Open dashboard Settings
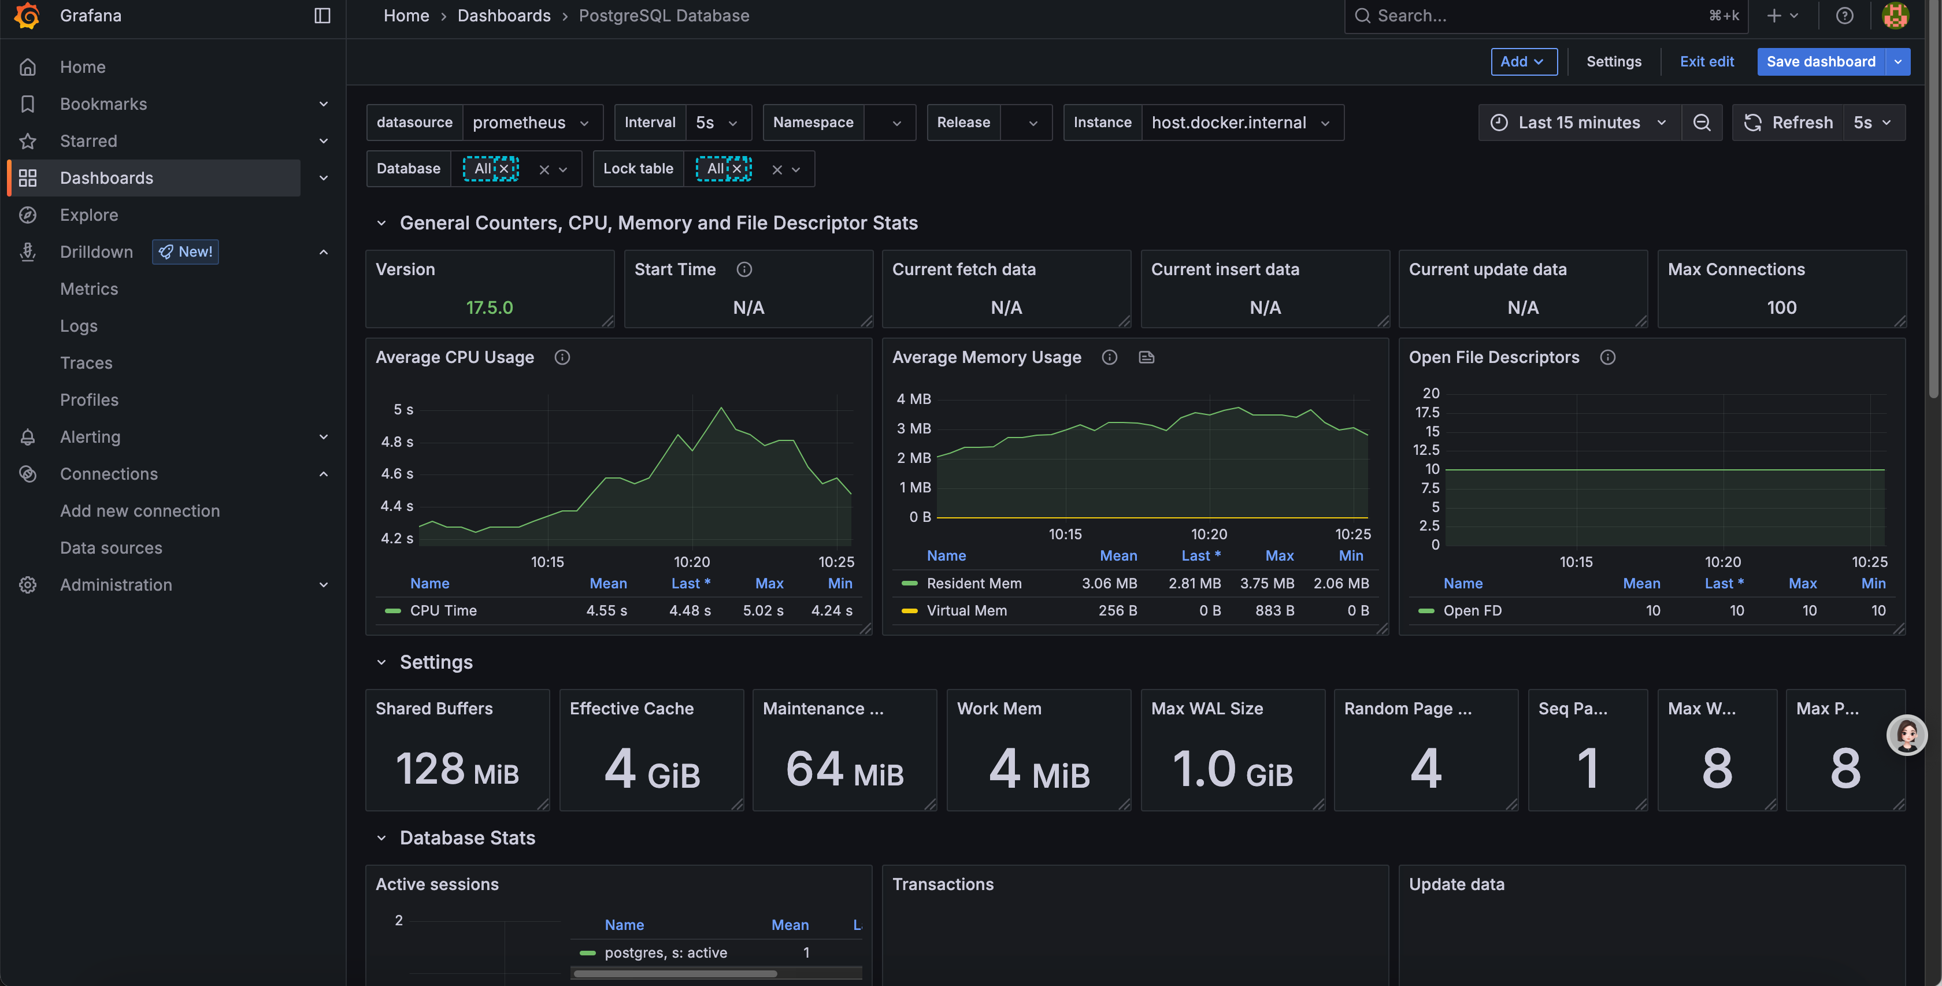1942x986 pixels. pos(1613,62)
